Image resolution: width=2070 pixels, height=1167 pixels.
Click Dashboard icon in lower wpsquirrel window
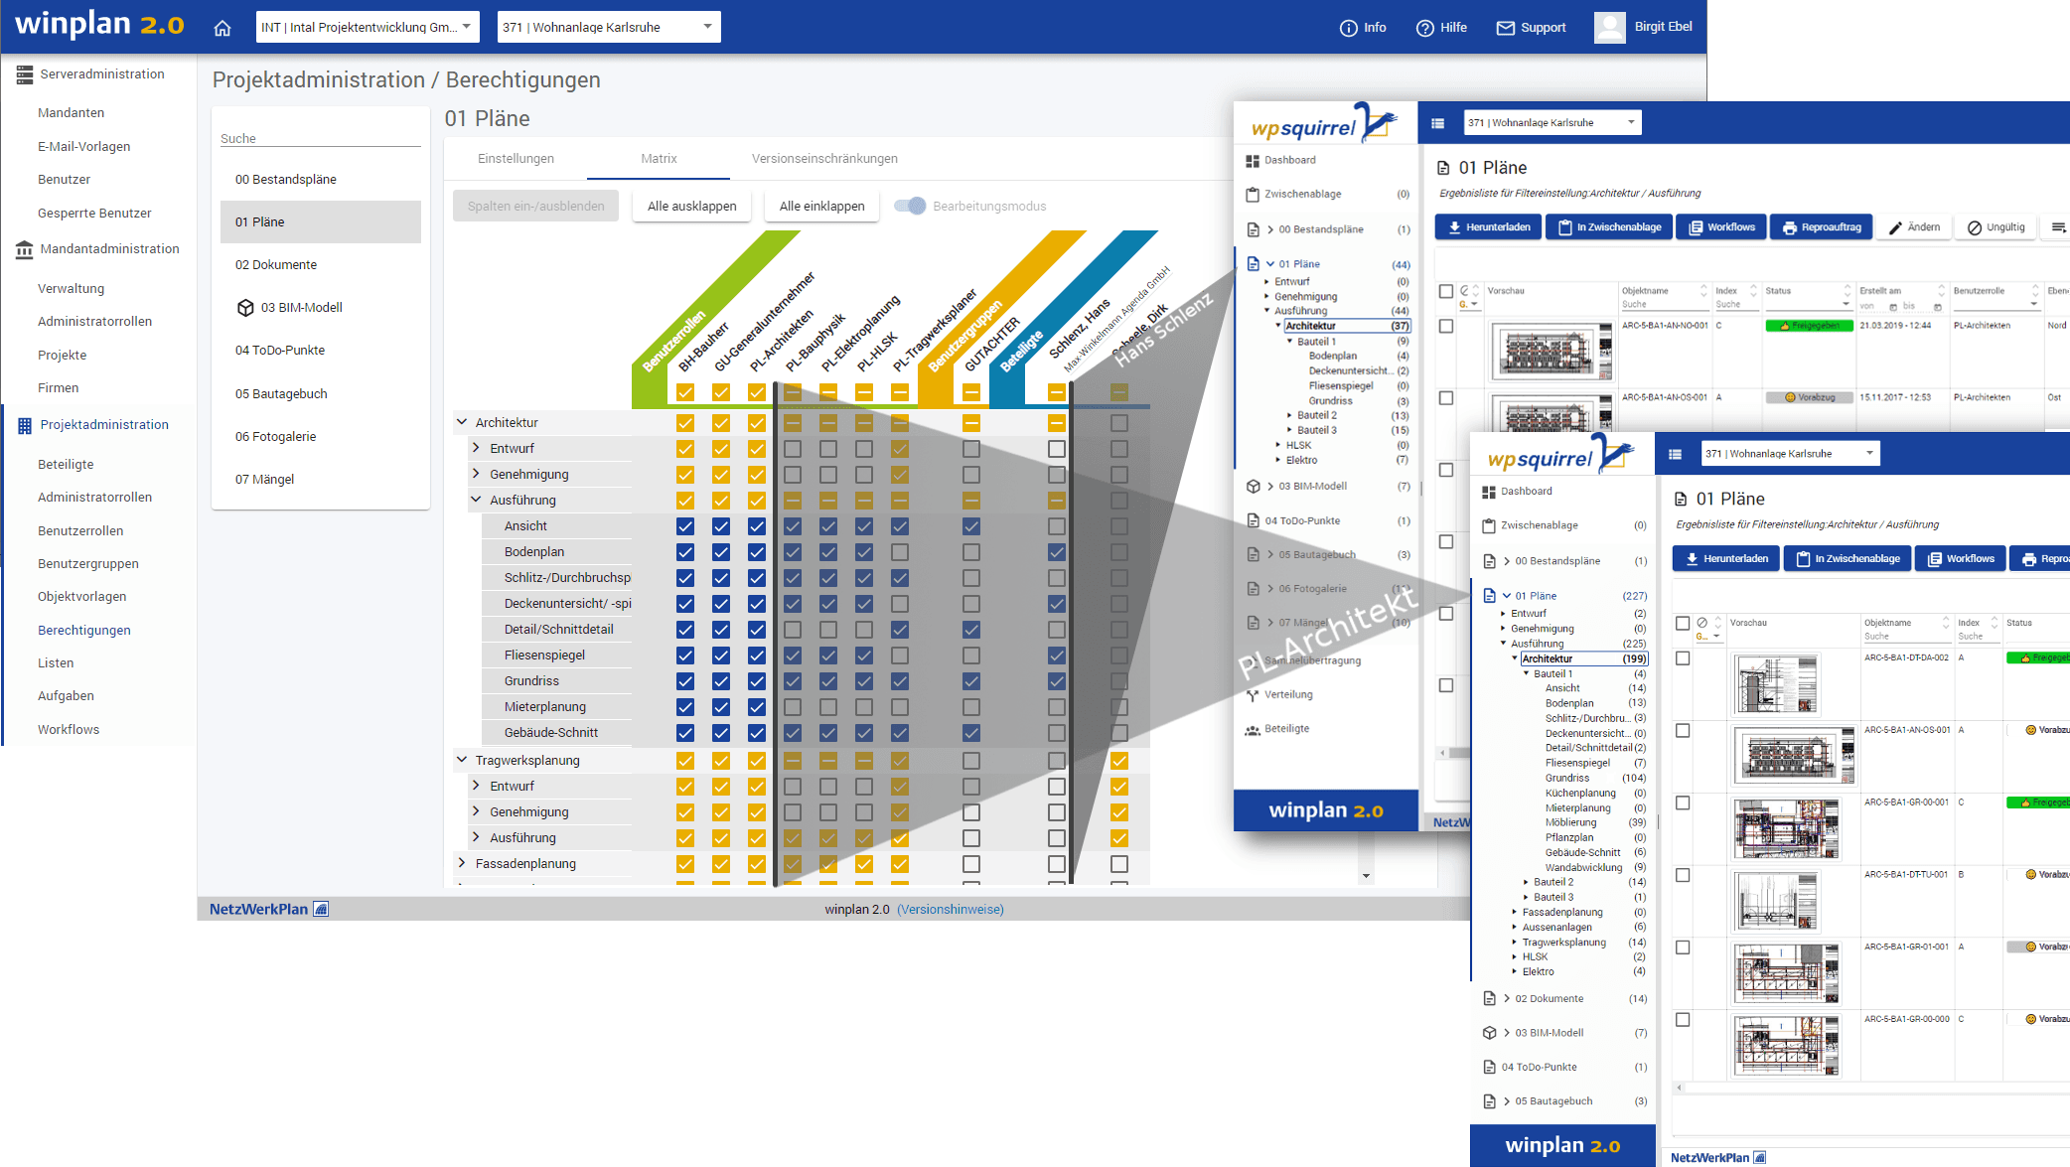click(1489, 492)
